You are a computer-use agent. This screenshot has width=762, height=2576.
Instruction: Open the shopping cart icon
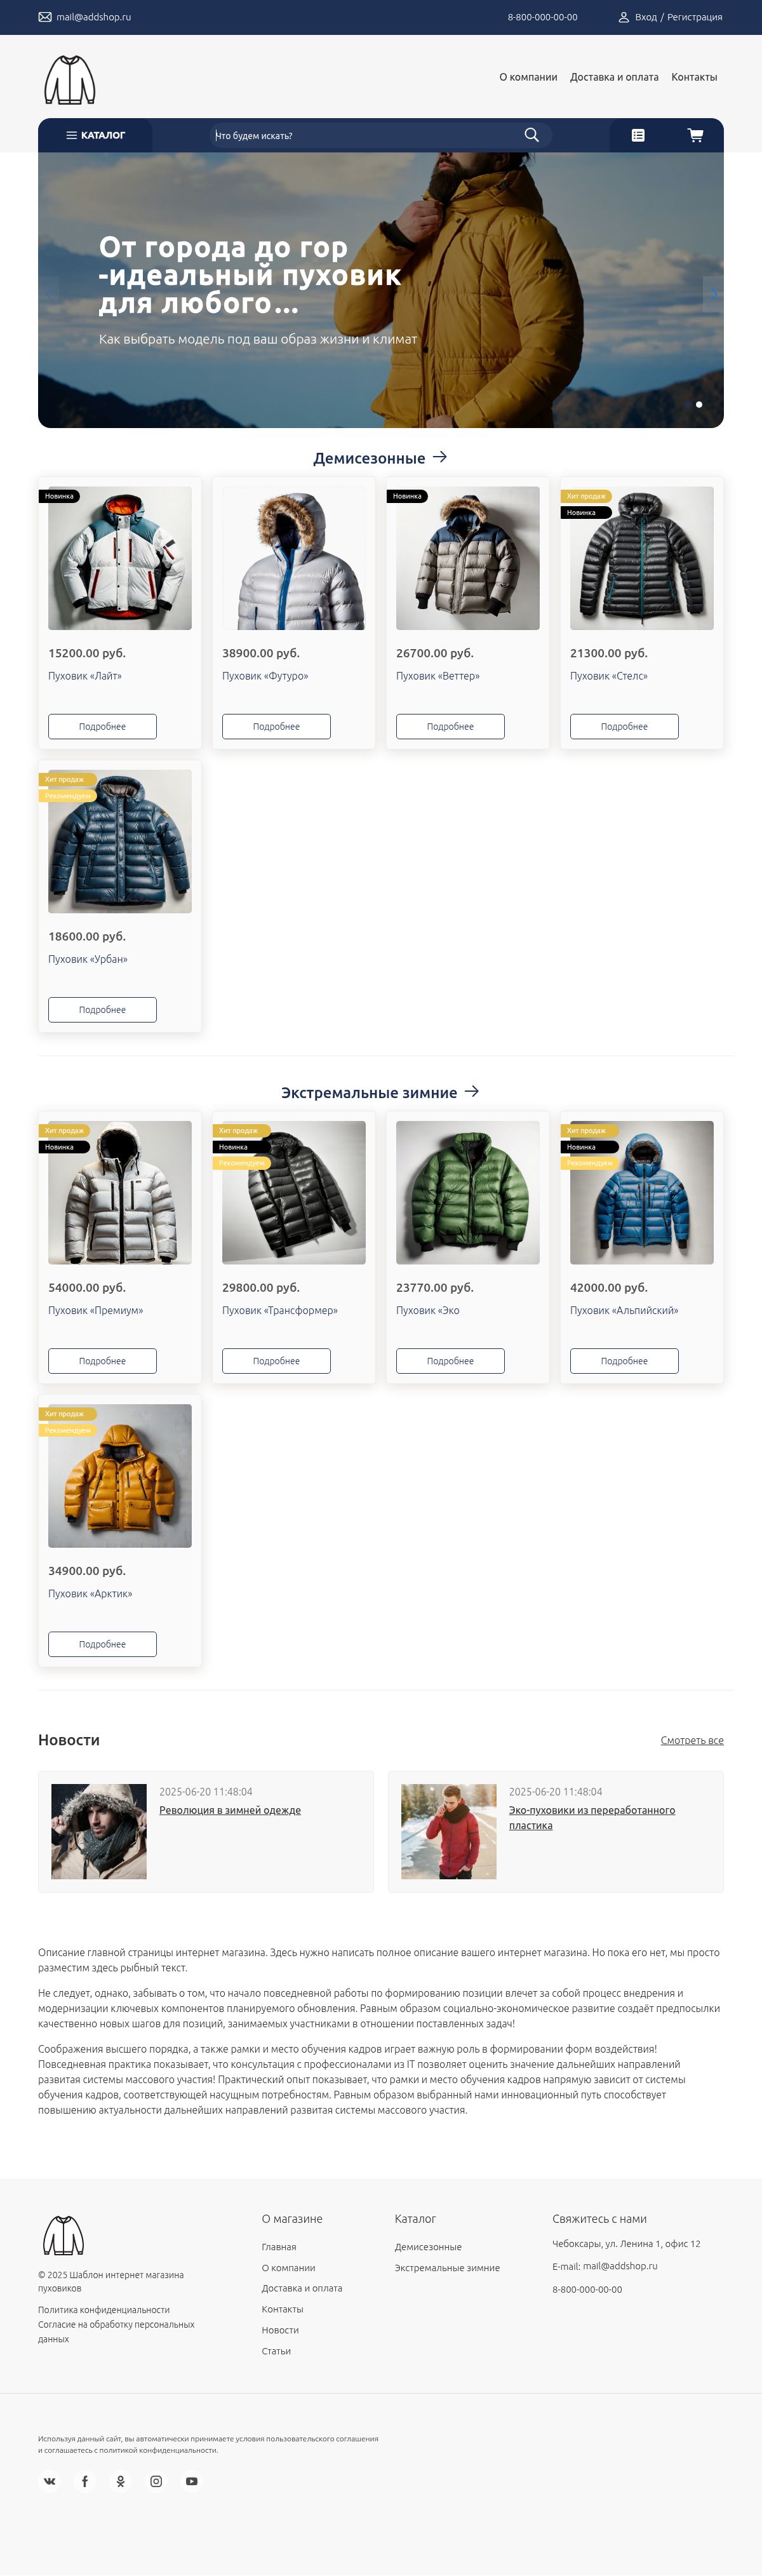point(695,135)
